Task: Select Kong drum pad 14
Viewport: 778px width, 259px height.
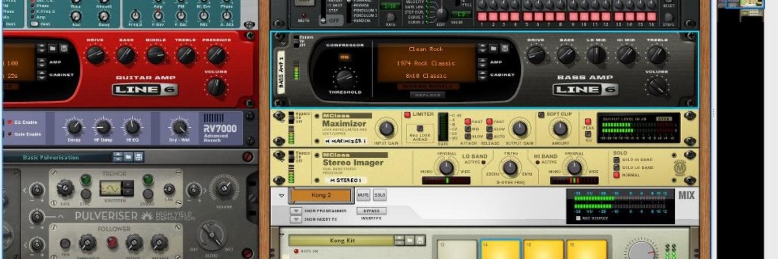Action: coord(500,249)
